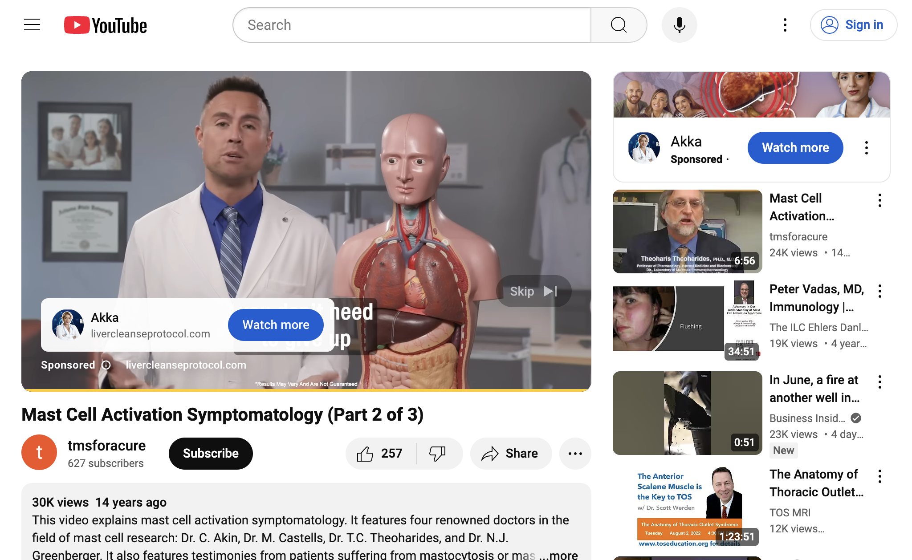Click the ad info icon next to Sponsored
The height and width of the screenshot is (560, 912).
coord(106,365)
